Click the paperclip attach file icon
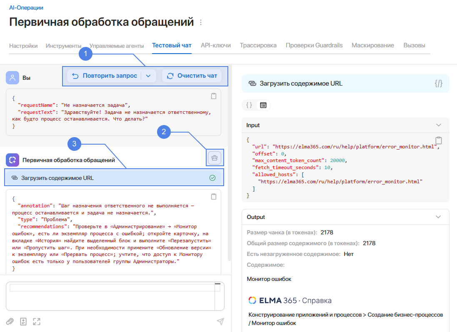 [10, 321]
